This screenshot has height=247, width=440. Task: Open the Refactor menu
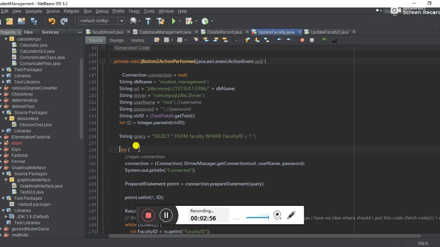(x=71, y=11)
